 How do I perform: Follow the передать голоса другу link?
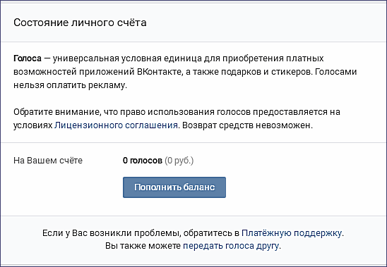click(x=231, y=246)
